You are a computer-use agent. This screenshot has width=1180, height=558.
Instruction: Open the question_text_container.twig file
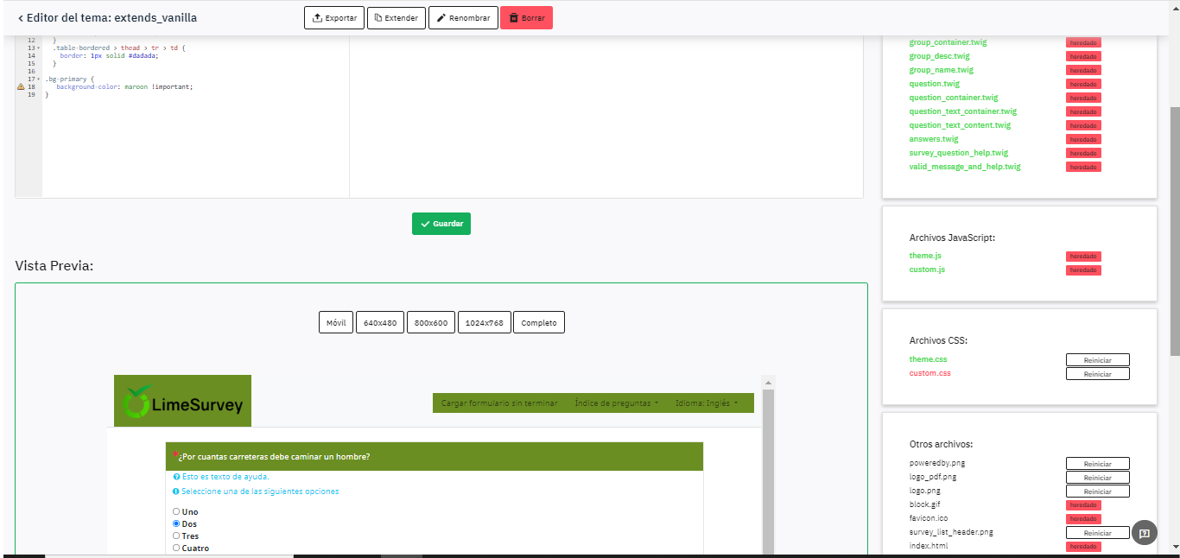(x=962, y=111)
